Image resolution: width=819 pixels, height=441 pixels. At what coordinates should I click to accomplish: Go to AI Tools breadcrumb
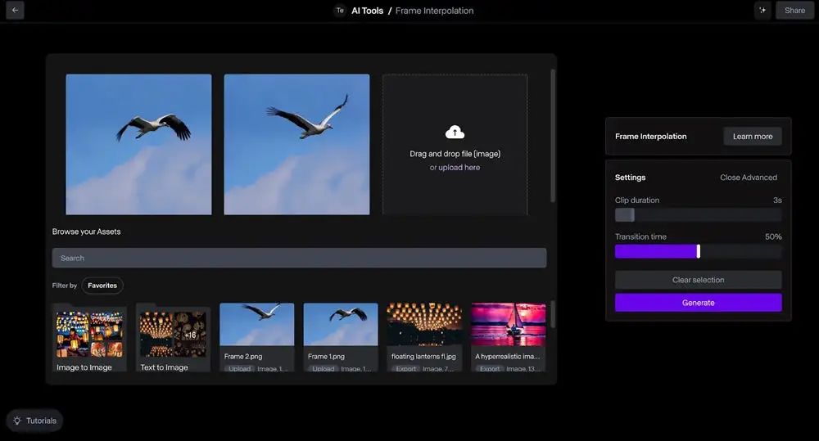(x=367, y=11)
